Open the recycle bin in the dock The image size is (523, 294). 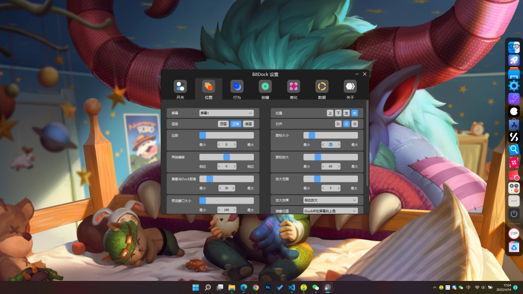coord(514,247)
